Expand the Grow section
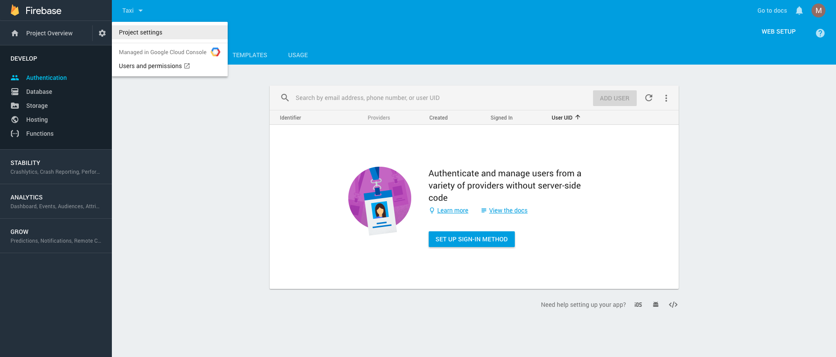 click(x=56, y=236)
